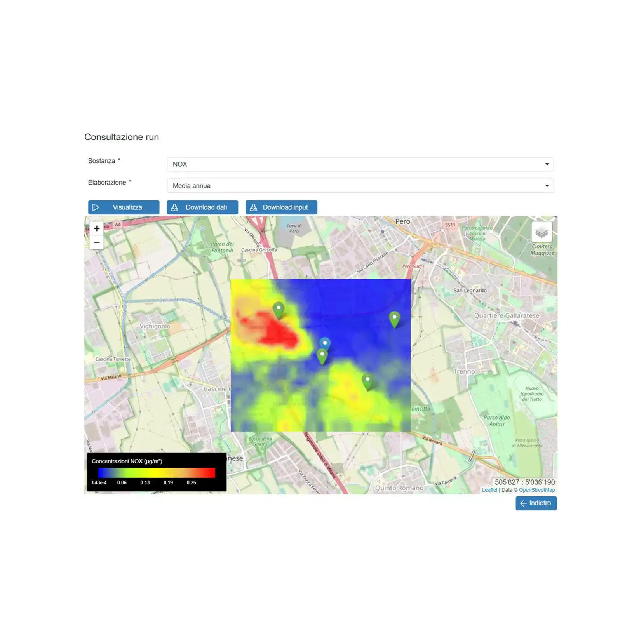Click the Parco Aldo Aniasi map label
Screen dimensions: 639x639
(497, 421)
